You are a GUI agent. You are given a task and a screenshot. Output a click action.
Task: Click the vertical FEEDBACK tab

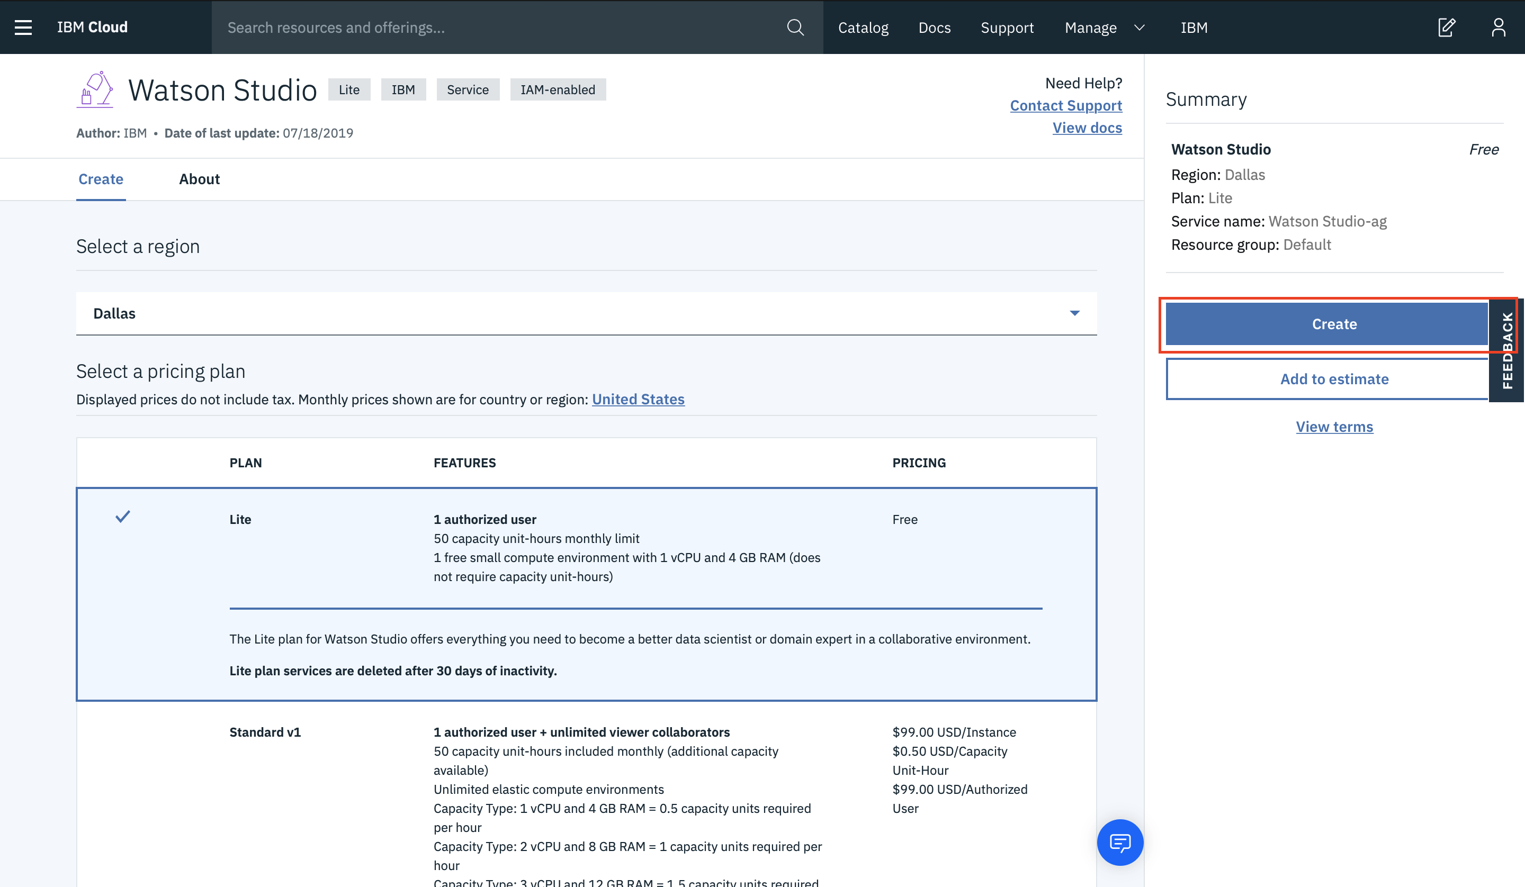pyautogui.click(x=1507, y=350)
